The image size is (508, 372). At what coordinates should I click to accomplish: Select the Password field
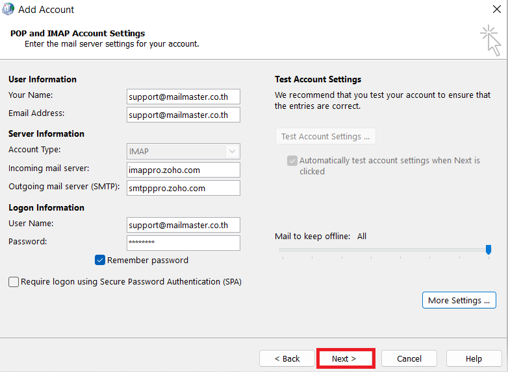click(x=183, y=243)
